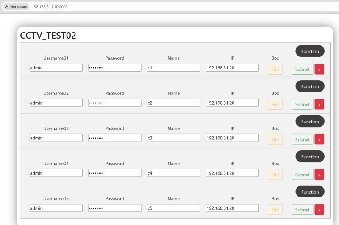Click the CCTV_TEST02 heading
339x225 pixels.
click(48, 36)
